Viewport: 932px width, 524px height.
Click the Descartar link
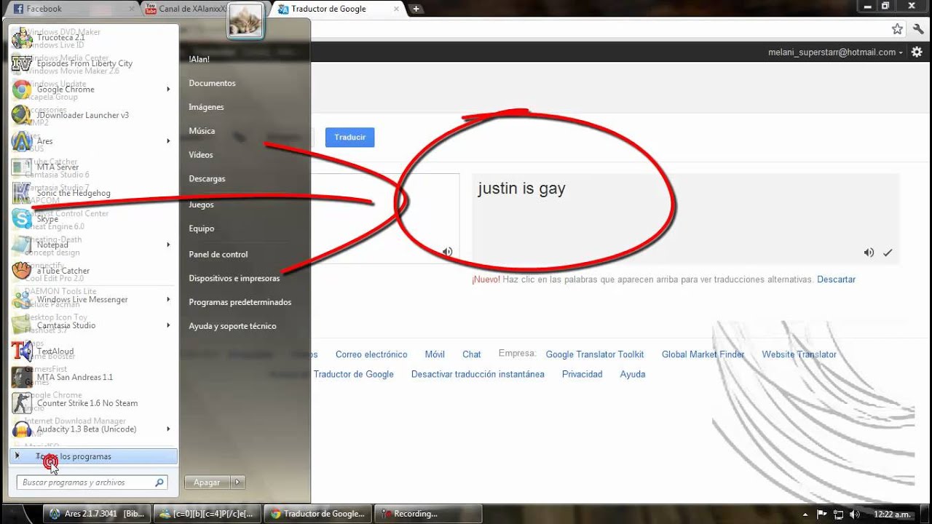coord(836,279)
